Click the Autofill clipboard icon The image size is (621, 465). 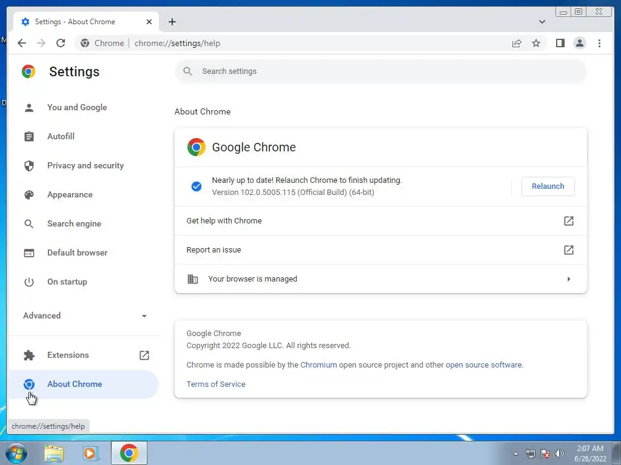click(x=29, y=136)
